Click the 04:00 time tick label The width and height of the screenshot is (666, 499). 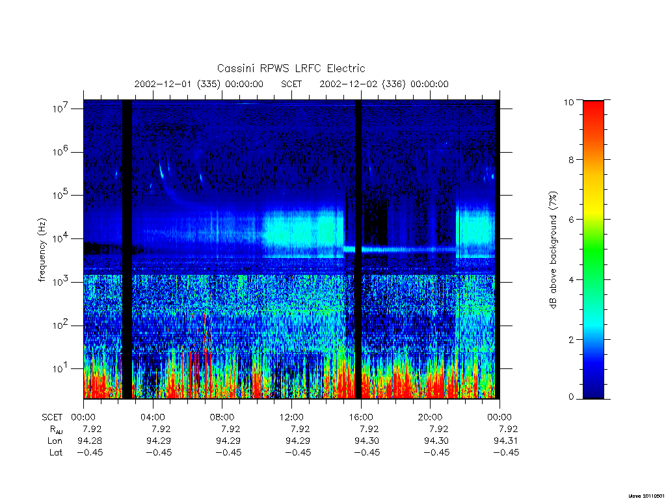click(x=152, y=417)
